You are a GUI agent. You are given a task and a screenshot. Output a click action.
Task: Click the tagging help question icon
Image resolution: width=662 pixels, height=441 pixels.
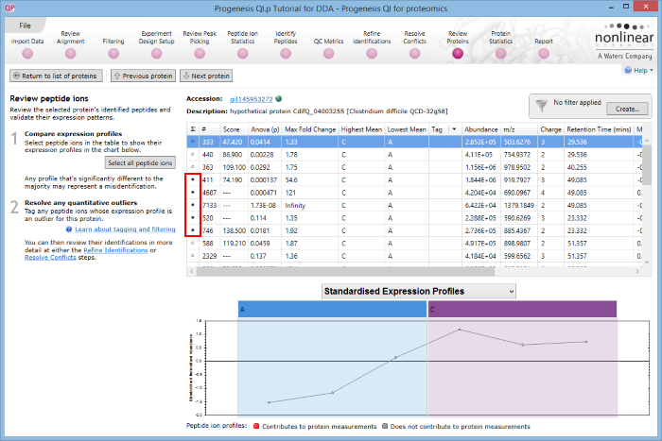tap(69, 229)
